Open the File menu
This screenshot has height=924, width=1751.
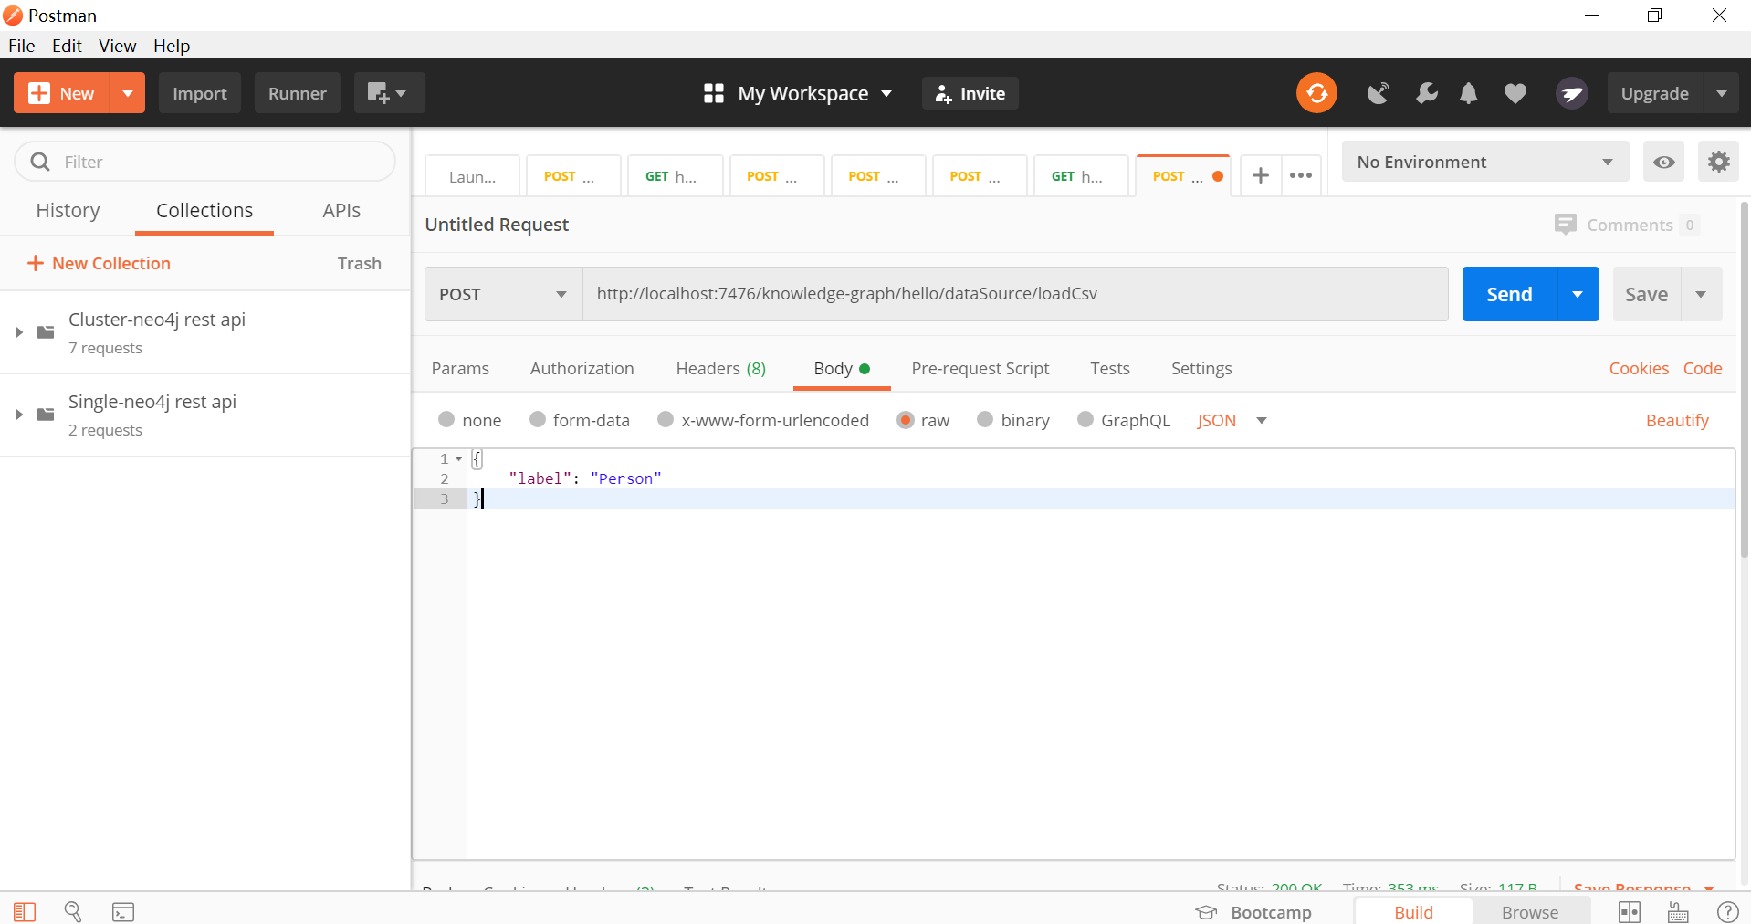click(22, 46)
